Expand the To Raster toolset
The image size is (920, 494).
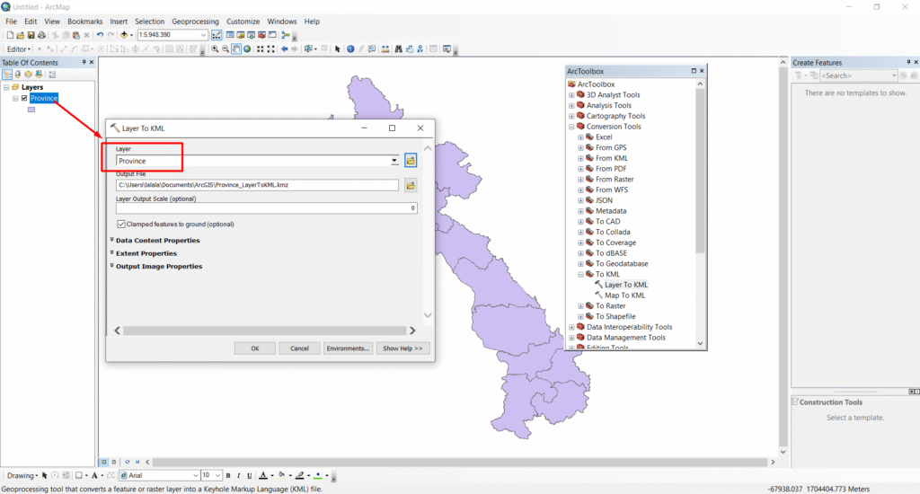(x=581, y=306)
